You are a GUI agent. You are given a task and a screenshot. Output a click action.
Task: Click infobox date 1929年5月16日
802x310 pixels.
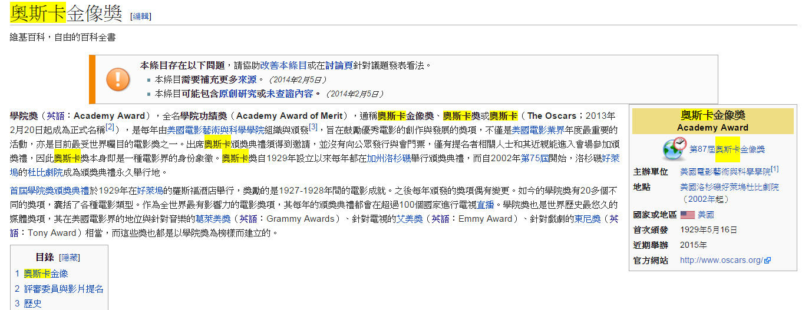(x=708, y=230)
